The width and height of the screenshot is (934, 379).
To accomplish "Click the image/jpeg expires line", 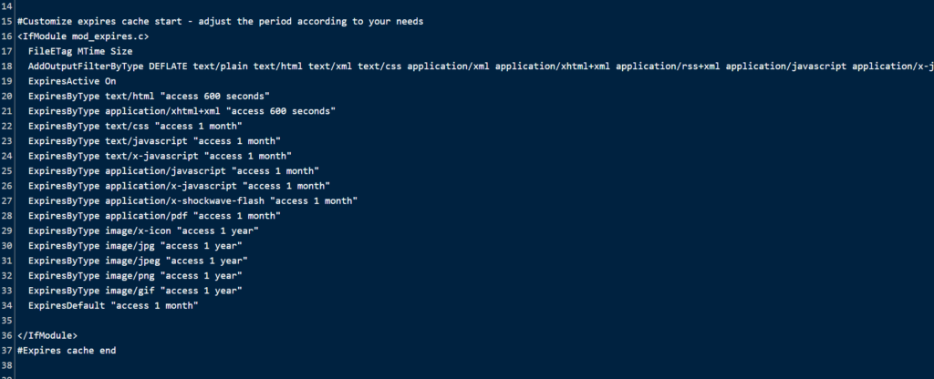I will point(139,261).
